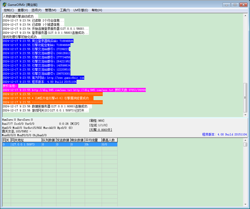
Task: Click the 网关地址 column header
Action: pos(26,140)
